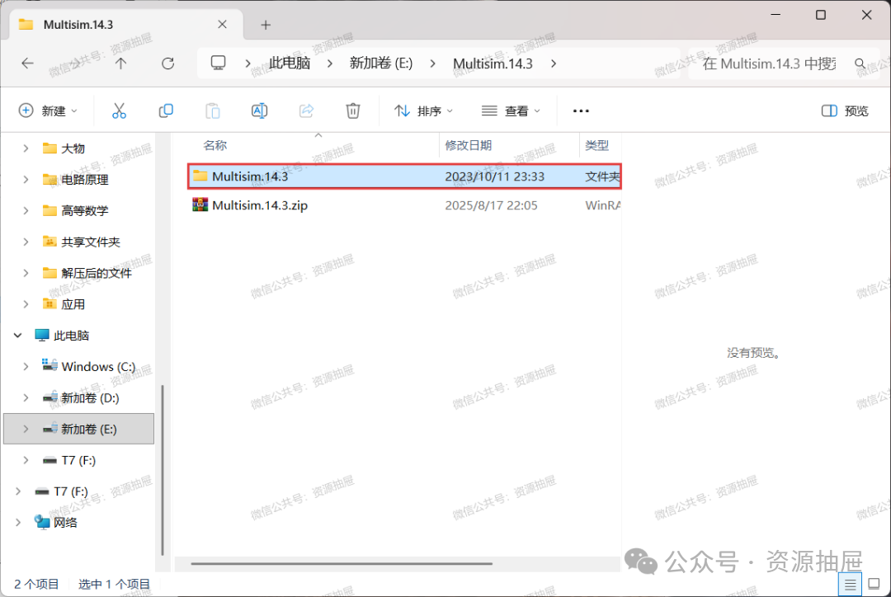This screenshot has width=891, height=597.
Task: Click 此电脑 in the address bar
Action: point(290,63)
